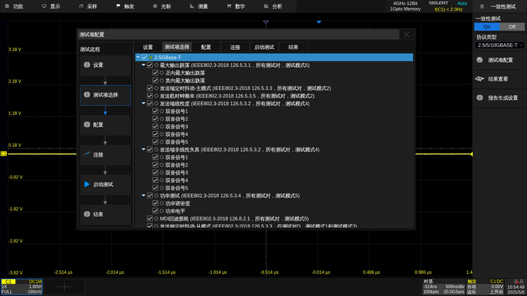Toggle the 功率谱密度 checkbox
527x296 pixels.
pyautogui.click(x=156, y=203)
